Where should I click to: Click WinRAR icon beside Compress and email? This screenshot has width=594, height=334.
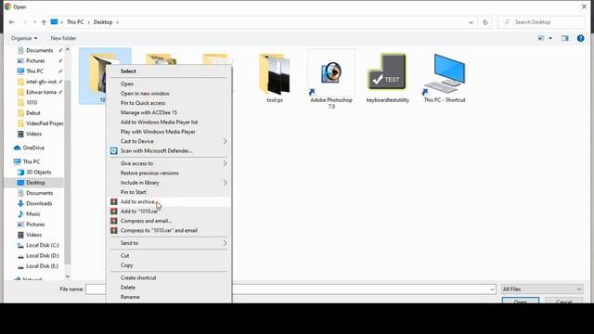113,221
